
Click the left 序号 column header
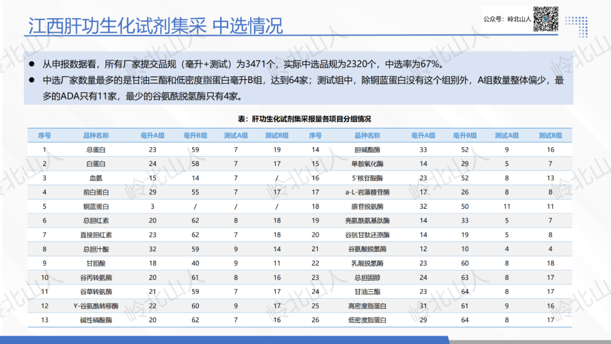click(45, 136)
